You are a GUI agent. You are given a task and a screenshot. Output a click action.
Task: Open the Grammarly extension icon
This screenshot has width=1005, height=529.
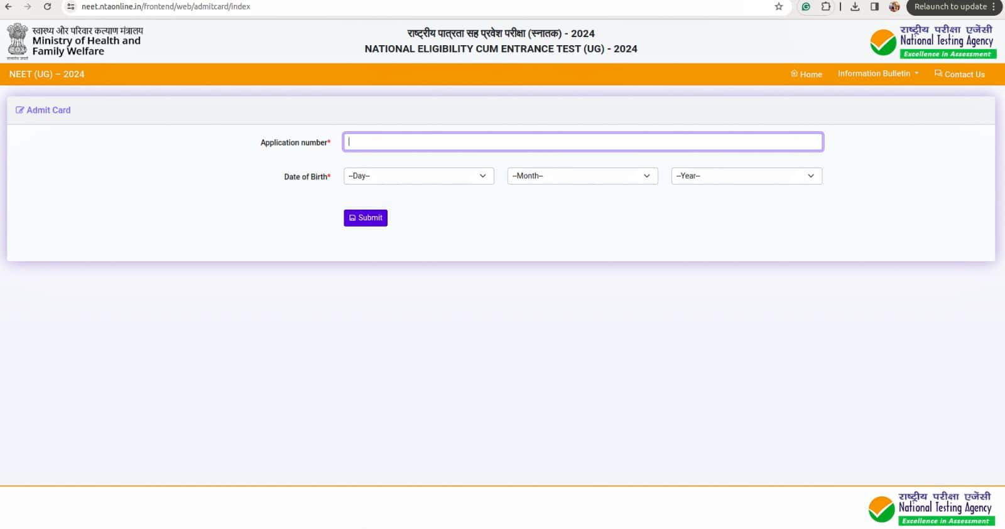click(806, 6)
